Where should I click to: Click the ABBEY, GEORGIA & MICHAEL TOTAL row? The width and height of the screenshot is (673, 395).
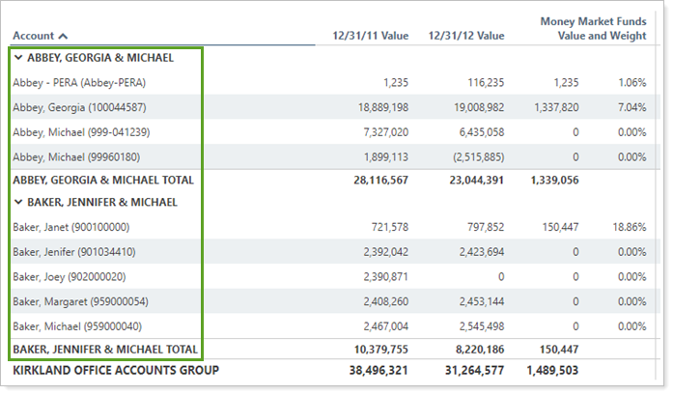click(x=103, y=180)
